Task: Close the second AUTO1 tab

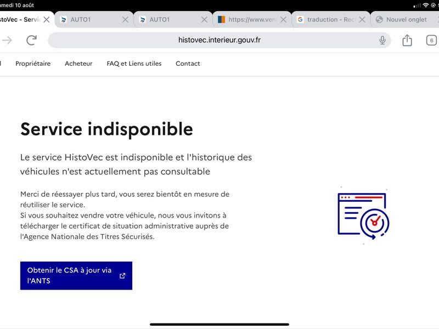Action: (204, 20)
